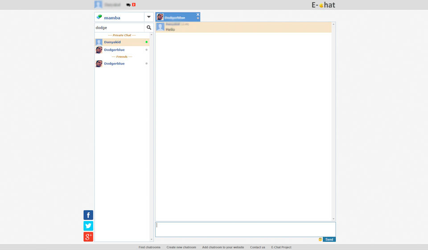Open Add chatroom to your website link

click(223, 247)
